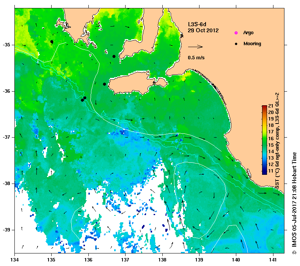Click colorbar value '11'
Viewport: 300px width, 266px height.
pyautogui.click(x=271, y=171)
